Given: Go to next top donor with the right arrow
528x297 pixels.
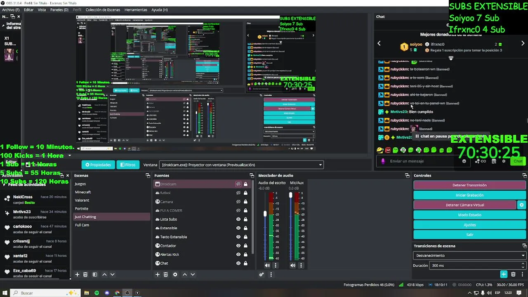Looking at the screenshot, I should click(523, 43).
